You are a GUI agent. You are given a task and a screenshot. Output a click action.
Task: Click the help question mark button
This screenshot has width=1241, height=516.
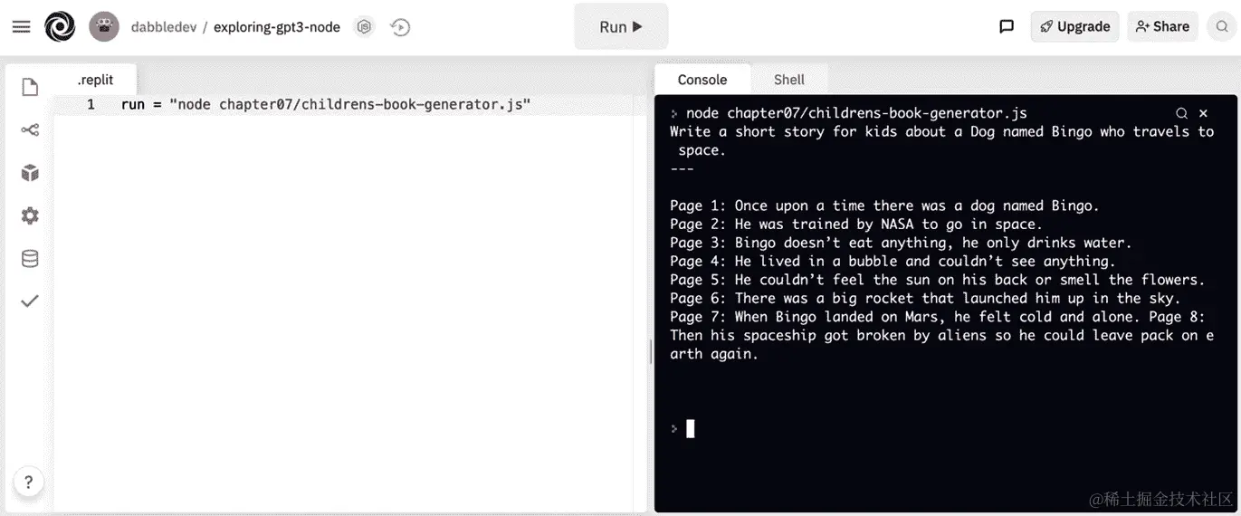[29, 482]
